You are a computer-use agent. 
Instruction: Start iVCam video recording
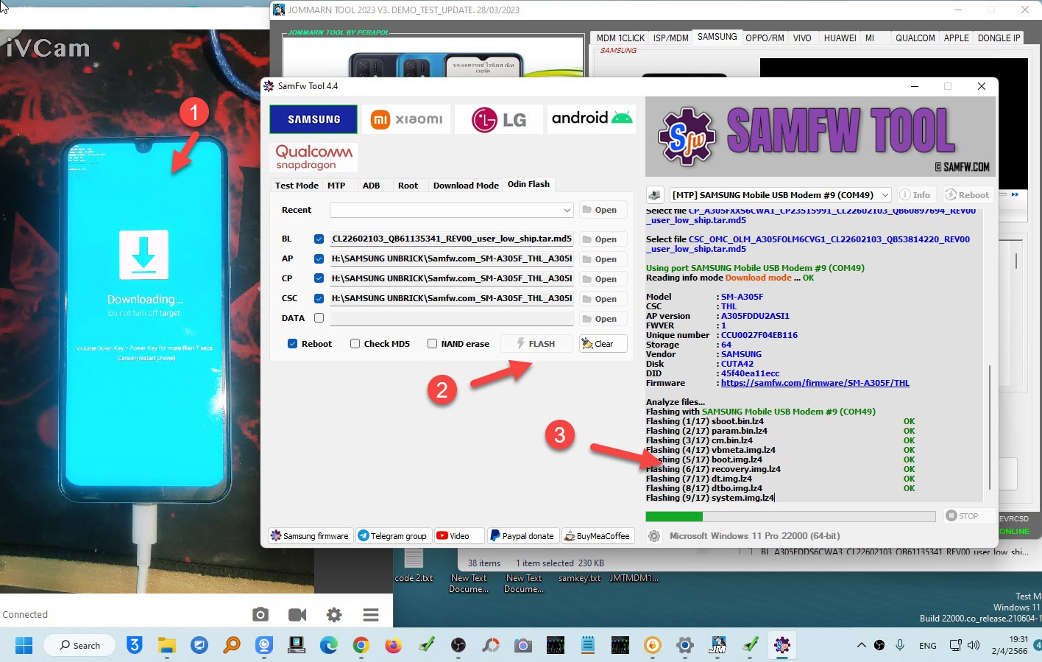[297, 614]
